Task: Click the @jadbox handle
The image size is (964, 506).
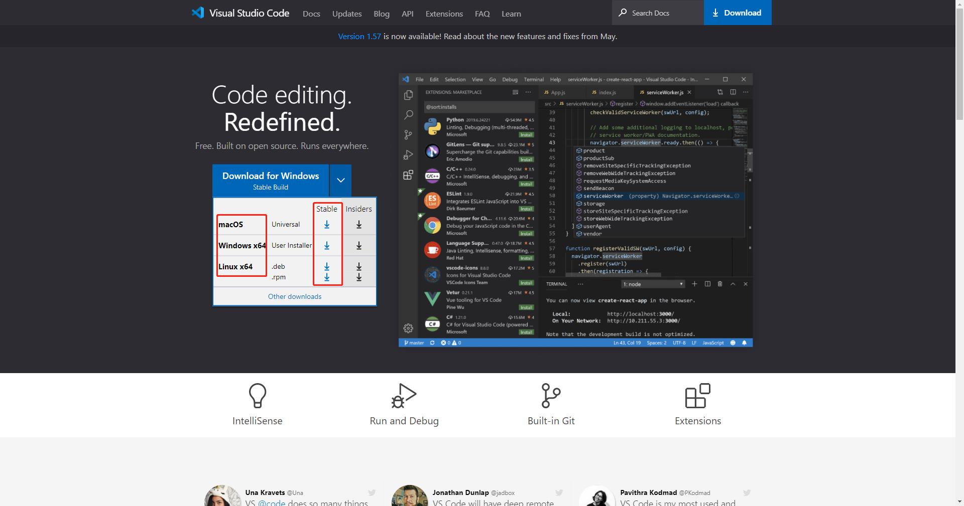Action: pos(503,493)
